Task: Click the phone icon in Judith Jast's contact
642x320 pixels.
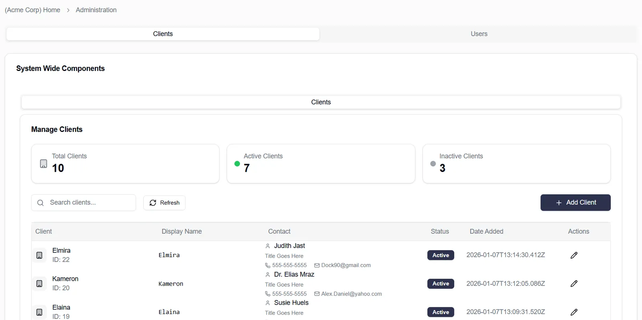Action: click(268, 265)
